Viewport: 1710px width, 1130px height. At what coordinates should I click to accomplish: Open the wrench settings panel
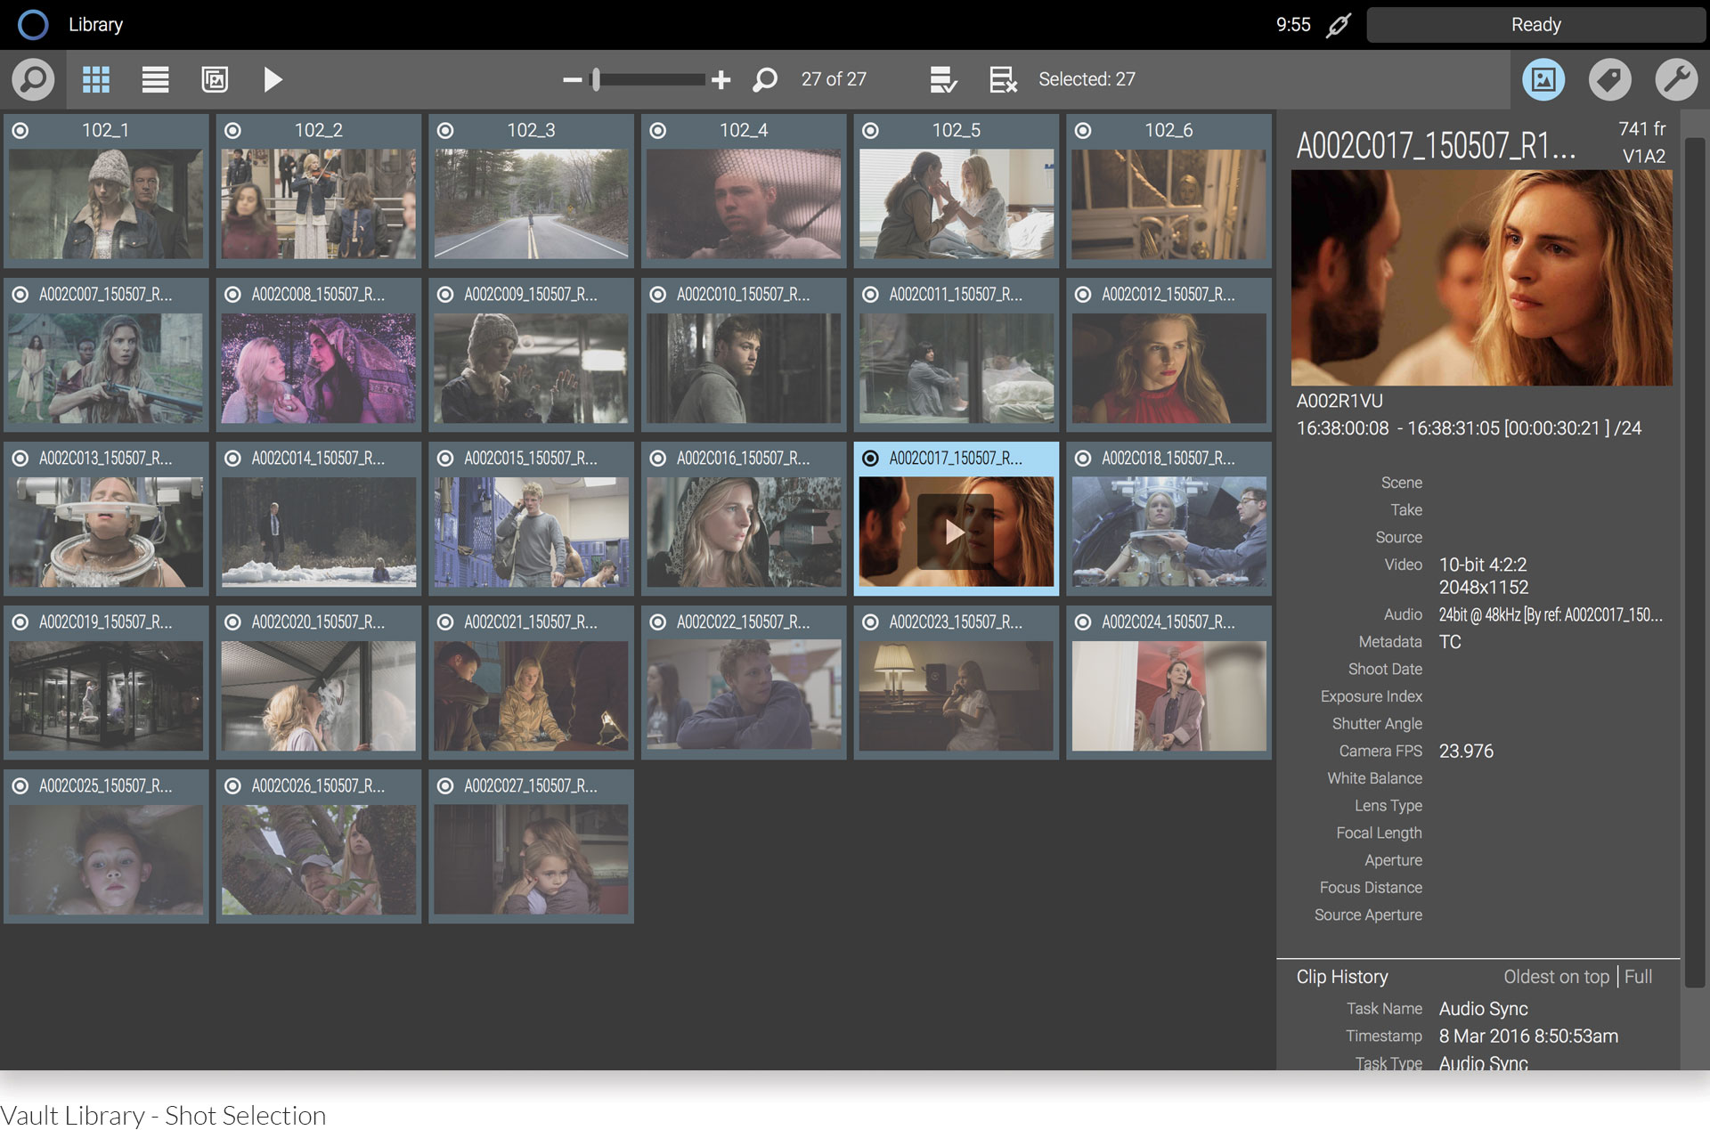coord(1676,80)
